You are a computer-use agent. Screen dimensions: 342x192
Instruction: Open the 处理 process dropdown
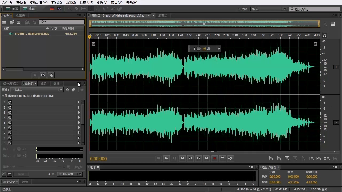coord(70,174)
